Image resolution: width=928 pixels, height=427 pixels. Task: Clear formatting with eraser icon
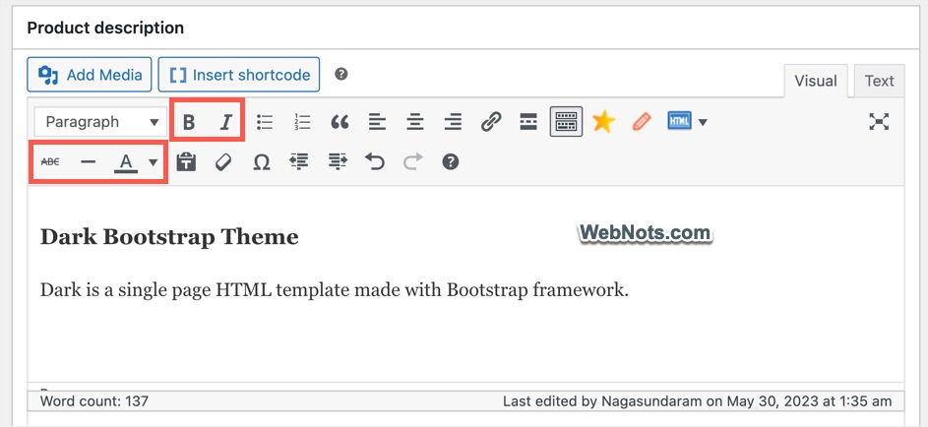pyautogui.click(x=223, y=161)
